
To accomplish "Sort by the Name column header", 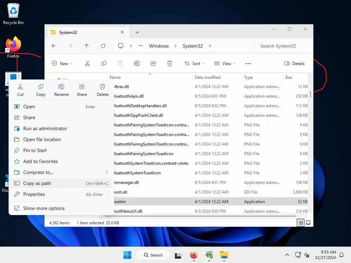I will (x=150, y=77).
